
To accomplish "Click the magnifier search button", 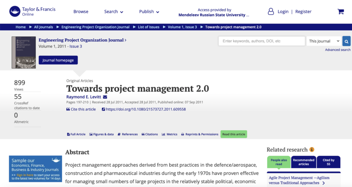I will pyautogui.click(x=346, y=41).
